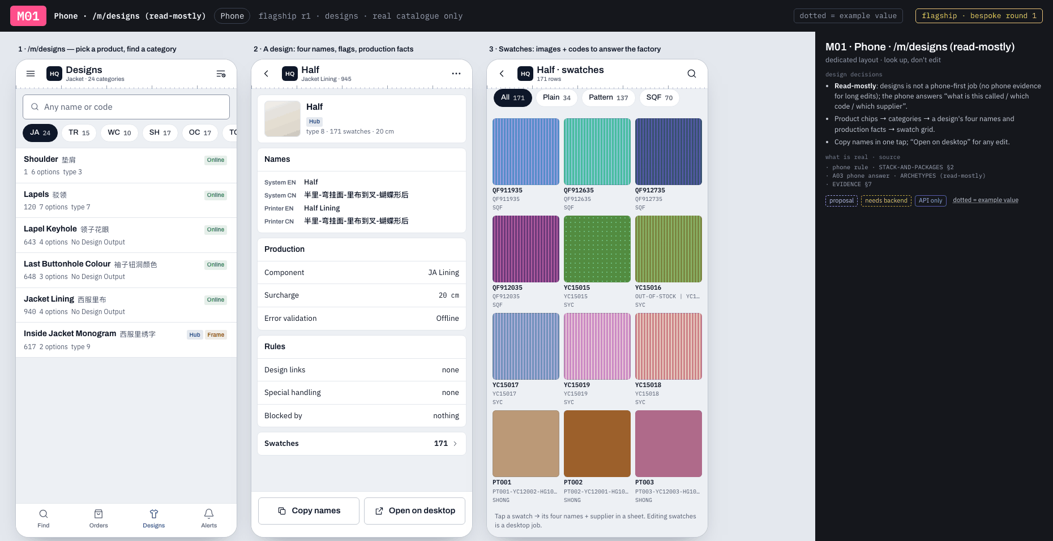
Task: Open the Jacket Lining category row
Action: tap(126, 305)
